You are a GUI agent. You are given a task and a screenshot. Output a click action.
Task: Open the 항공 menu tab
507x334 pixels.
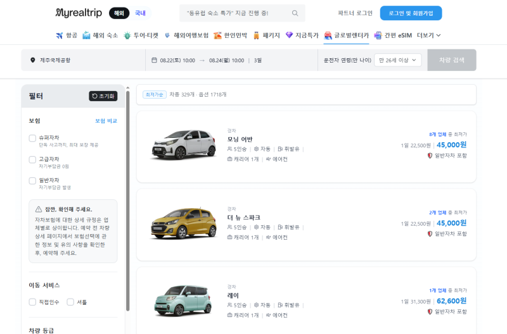click(67, 35)
